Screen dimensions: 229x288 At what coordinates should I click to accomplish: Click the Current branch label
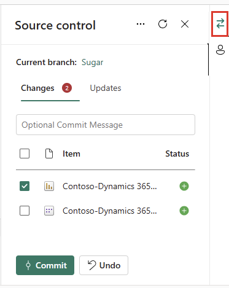47,62
